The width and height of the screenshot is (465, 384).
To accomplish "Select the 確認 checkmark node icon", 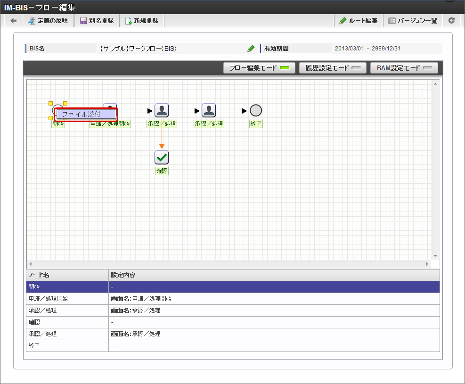I will (162, 157).
